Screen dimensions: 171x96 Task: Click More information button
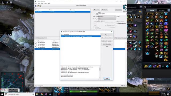tap(107, 44)
